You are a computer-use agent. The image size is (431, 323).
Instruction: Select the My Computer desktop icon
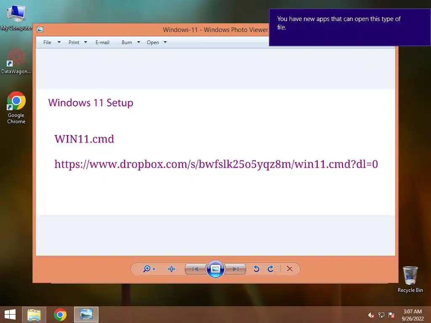coord(16,17)
